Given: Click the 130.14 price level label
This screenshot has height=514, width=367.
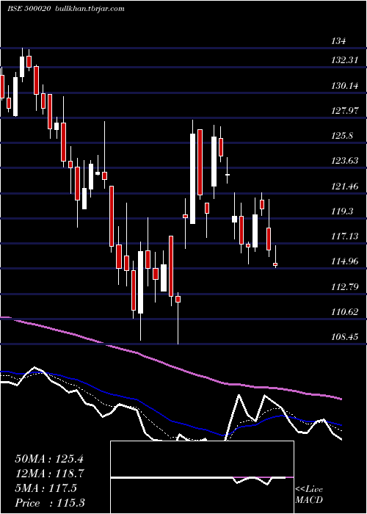Looking at the screenshot, I should (345, 86).
